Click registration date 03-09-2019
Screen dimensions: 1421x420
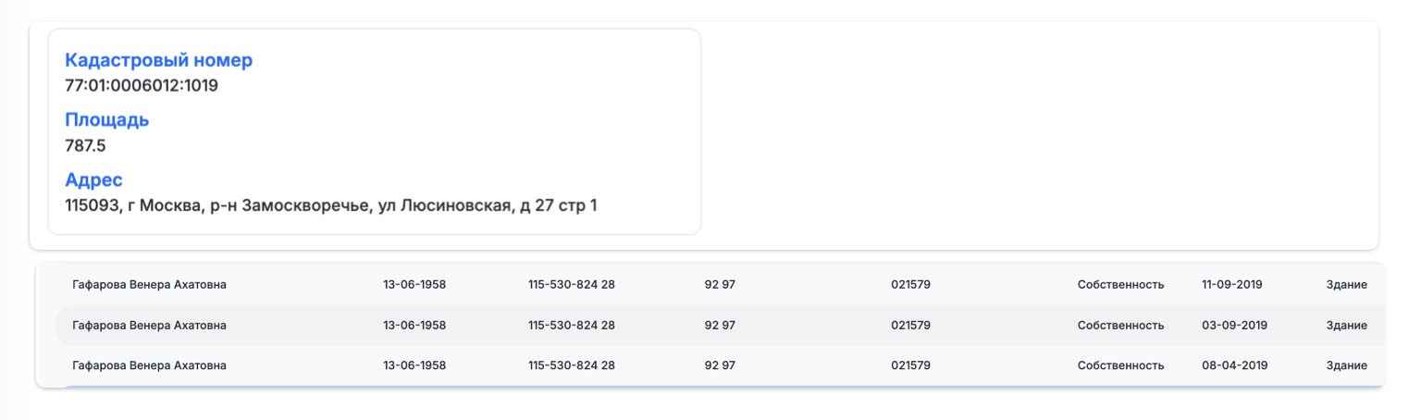click(1234, 326)
